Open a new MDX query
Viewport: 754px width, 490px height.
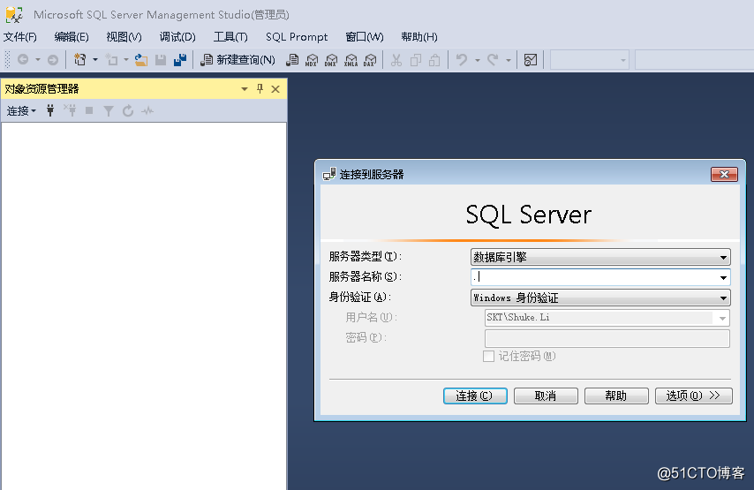point(312,60)
